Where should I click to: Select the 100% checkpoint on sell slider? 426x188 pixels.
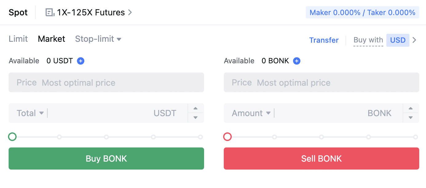pos(416,137)
